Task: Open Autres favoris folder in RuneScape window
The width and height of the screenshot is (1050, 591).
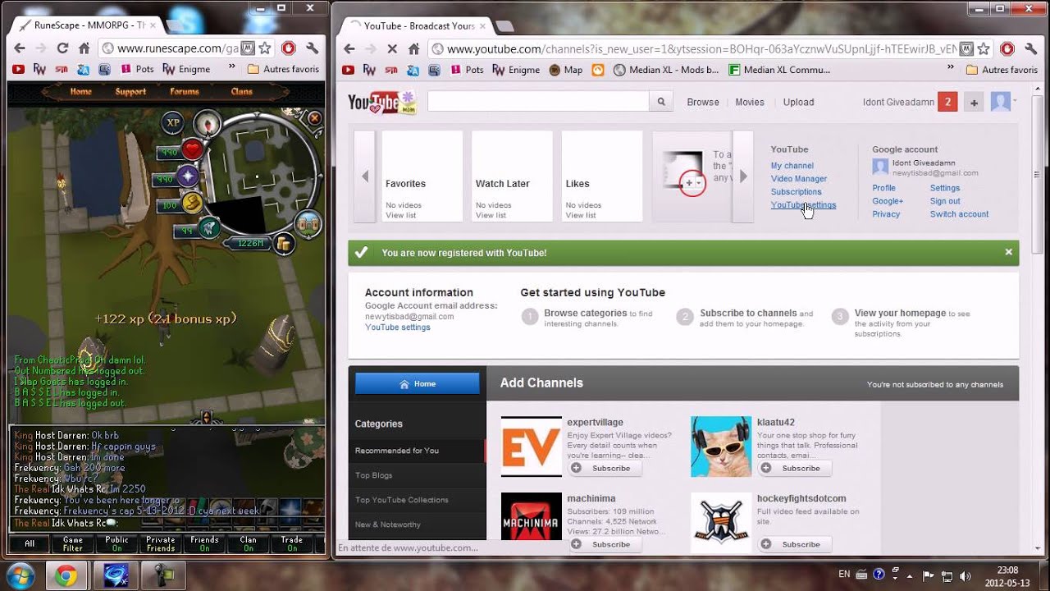Action: (283, 69)
